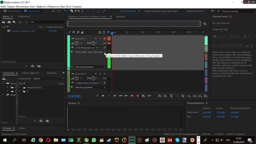Open the Мультитрек menu

[22, 7]
